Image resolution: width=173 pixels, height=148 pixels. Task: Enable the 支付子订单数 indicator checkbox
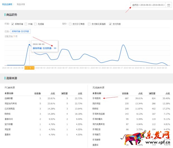pos(70,24)
